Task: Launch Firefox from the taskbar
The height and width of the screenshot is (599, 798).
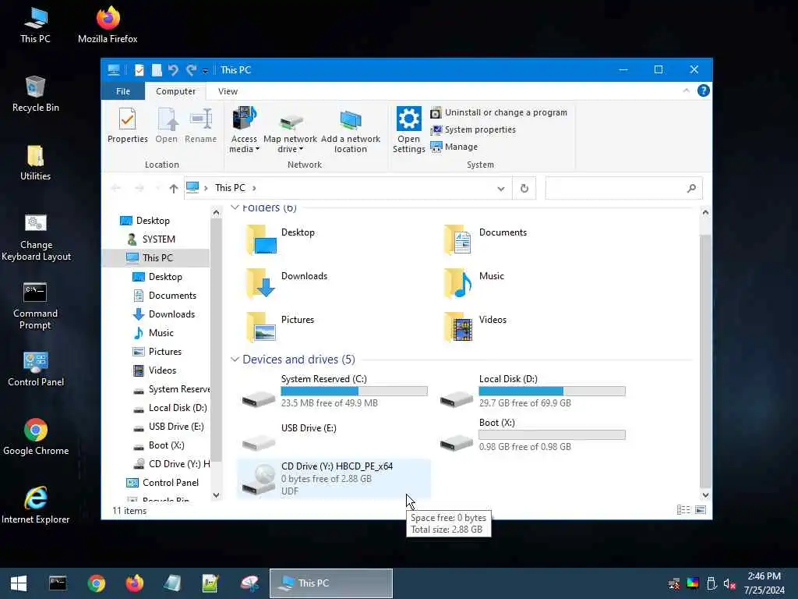Action: 134,583
